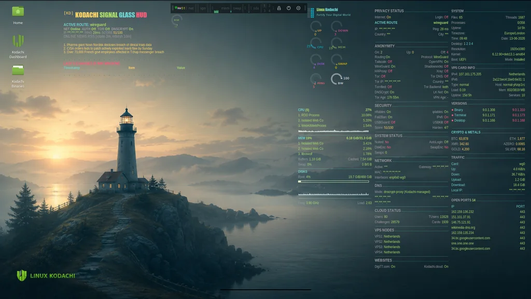Switch to workspace 1 in the panel pager

pos(264,6)
